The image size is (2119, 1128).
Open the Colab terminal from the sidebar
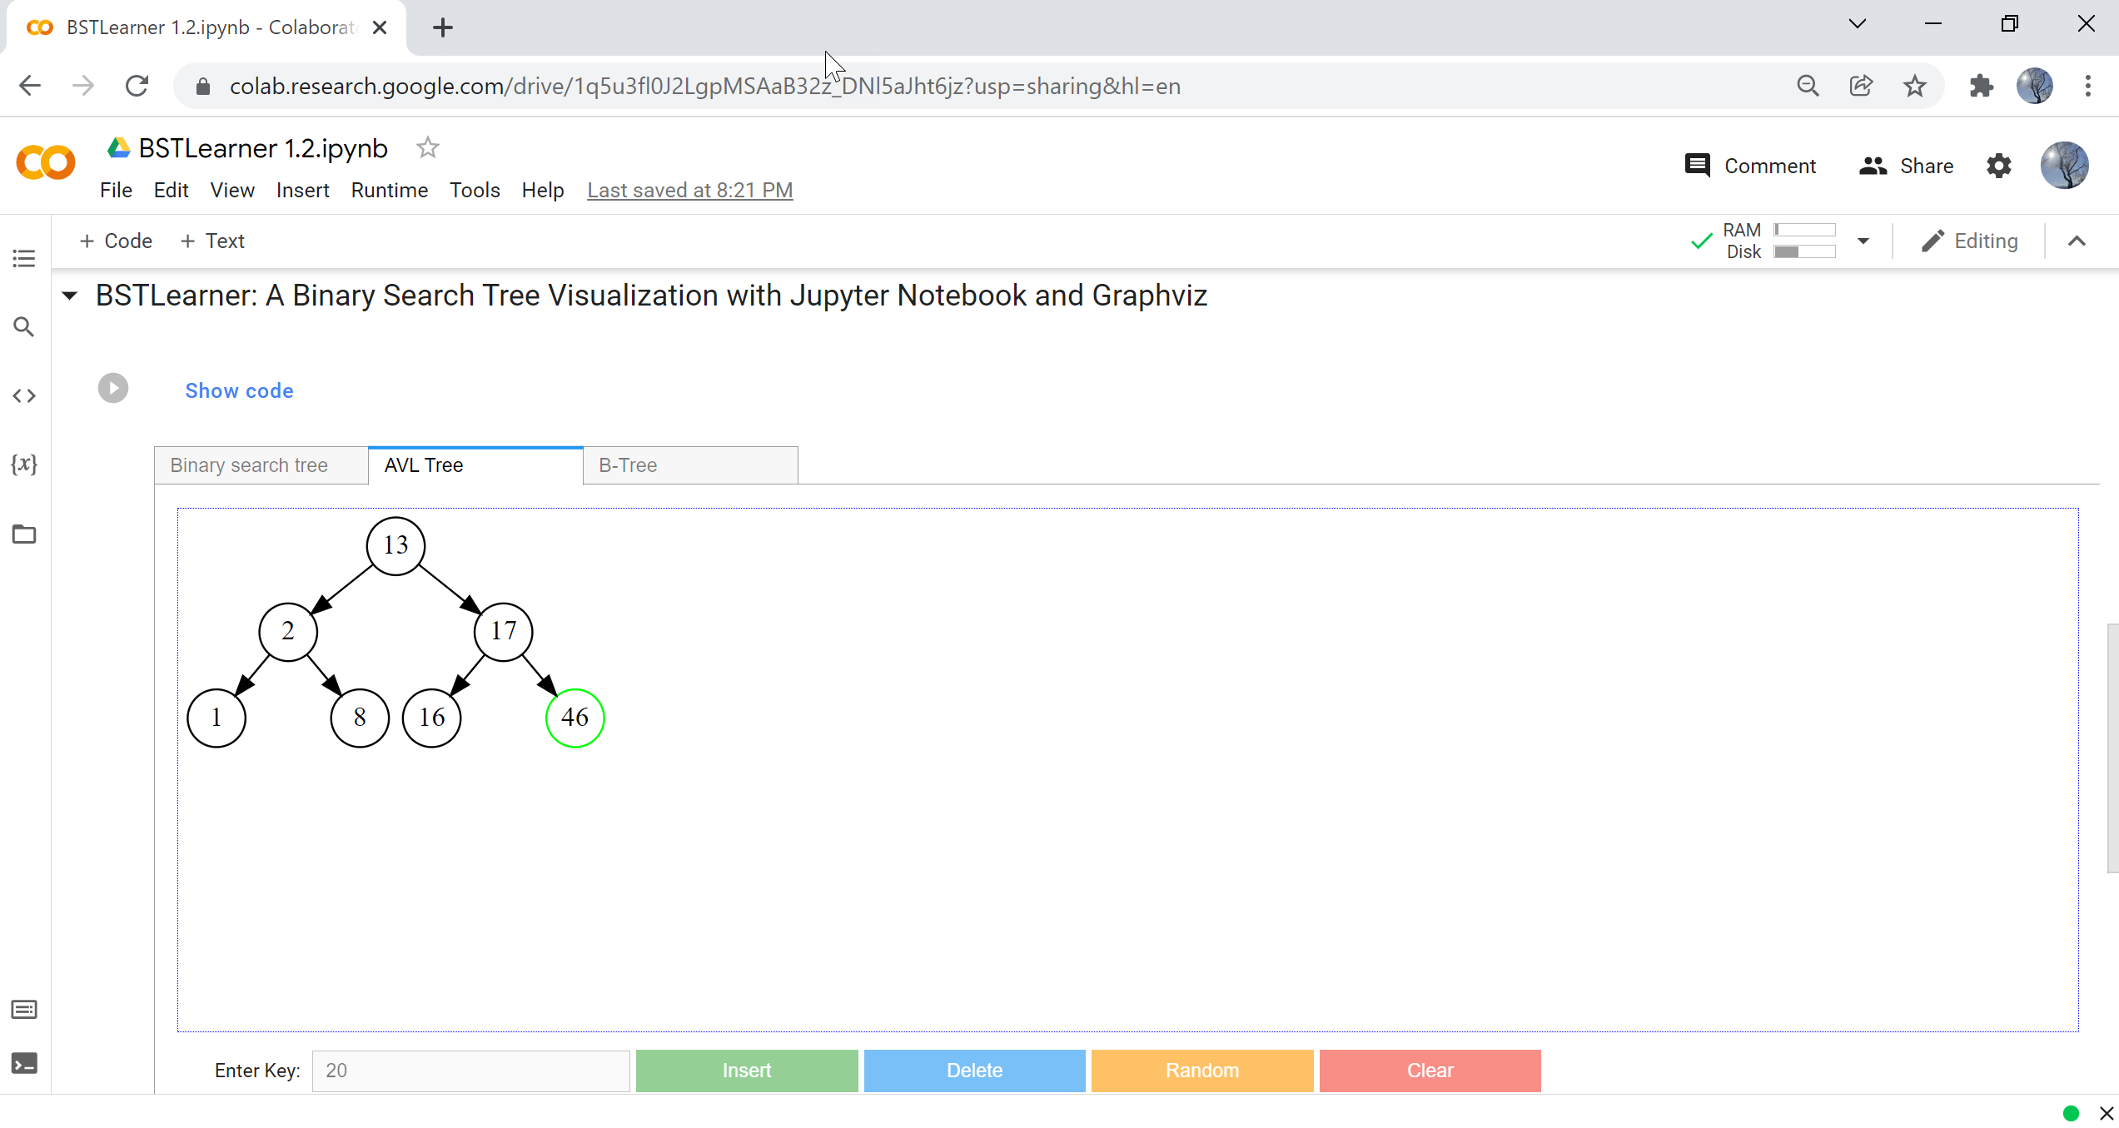point(23,1063)
